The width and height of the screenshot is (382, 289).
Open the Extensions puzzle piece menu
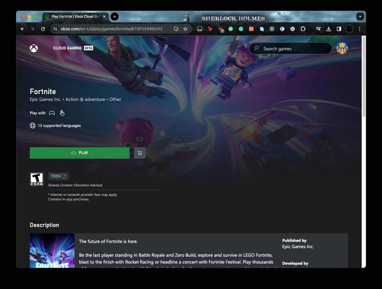point(303,29)
